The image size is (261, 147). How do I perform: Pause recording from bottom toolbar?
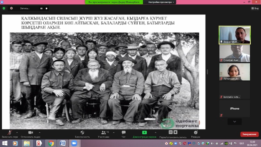[171, 133]
